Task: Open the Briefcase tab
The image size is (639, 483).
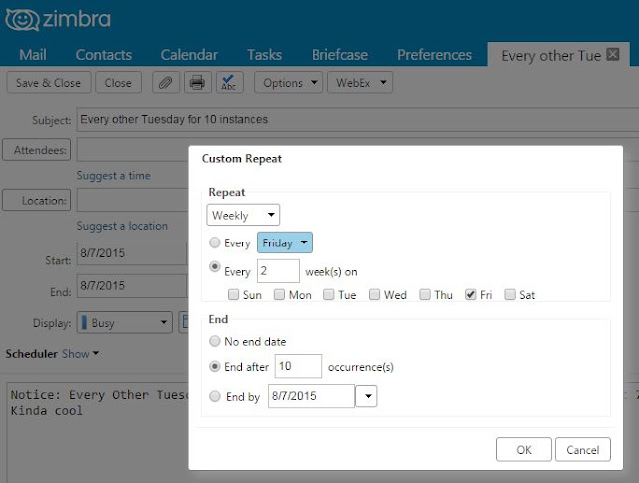Action: [339, 55]
